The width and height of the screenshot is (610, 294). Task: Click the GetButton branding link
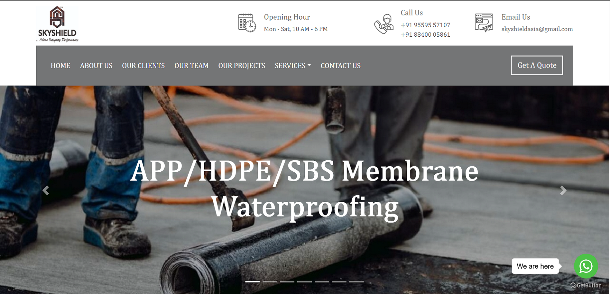[586, 285]
